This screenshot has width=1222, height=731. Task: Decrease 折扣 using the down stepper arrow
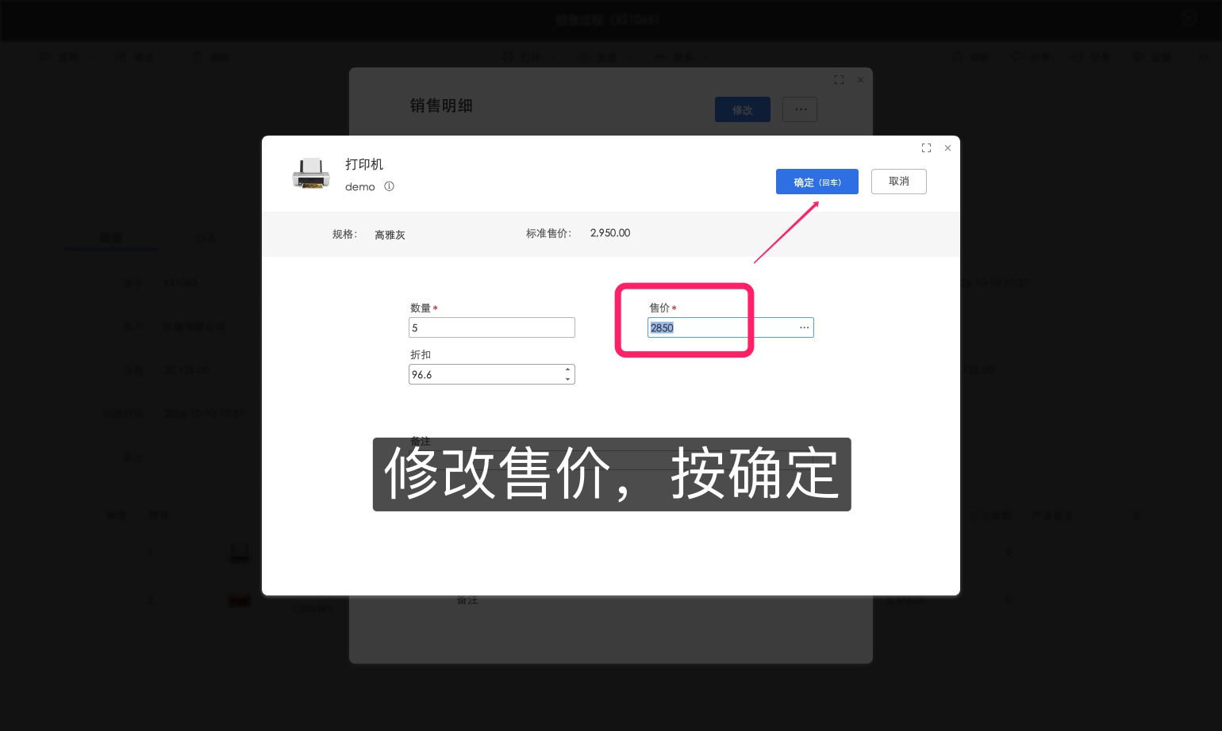[568, 379]
